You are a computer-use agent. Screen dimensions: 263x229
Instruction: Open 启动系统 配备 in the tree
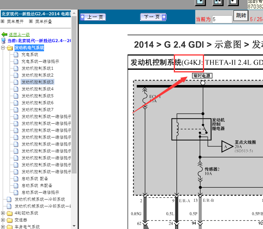pos(35,178)
